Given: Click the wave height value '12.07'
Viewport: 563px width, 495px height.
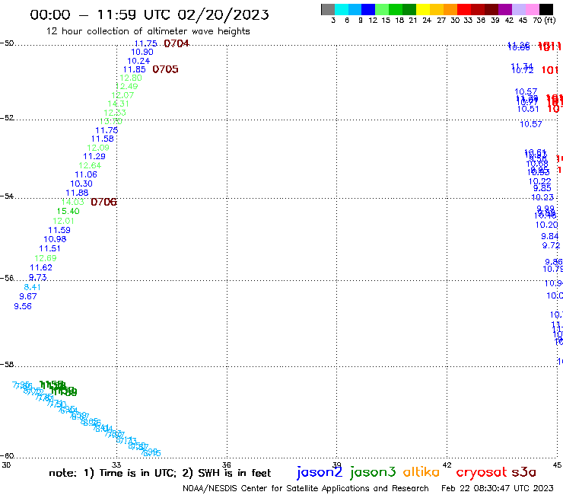Looking at the screenshot, I should 122,95.
